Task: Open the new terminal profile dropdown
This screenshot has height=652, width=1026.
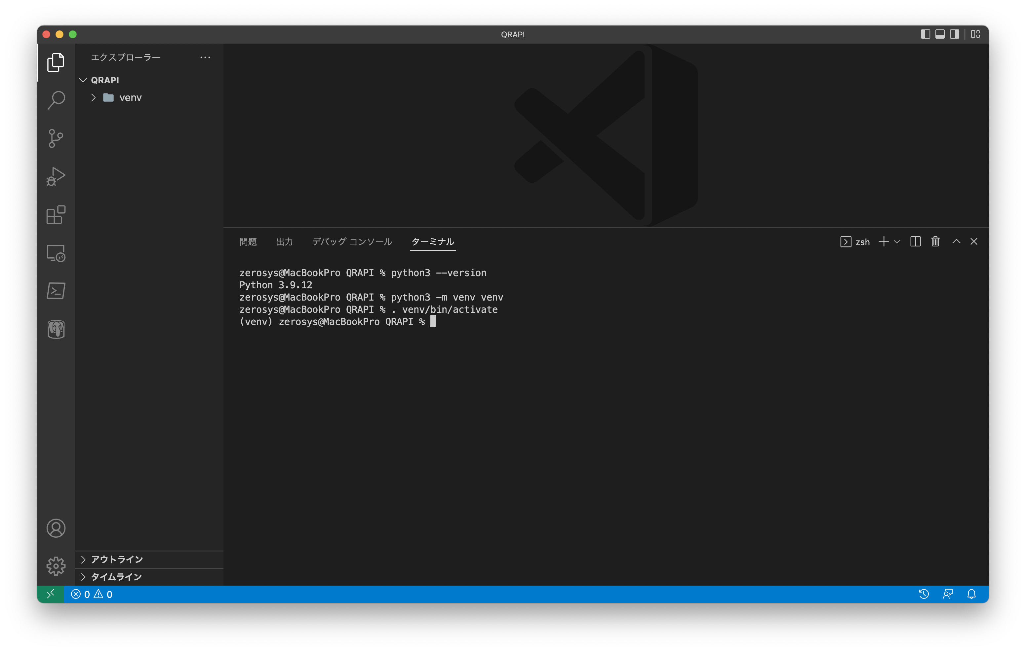Action: 896,241
